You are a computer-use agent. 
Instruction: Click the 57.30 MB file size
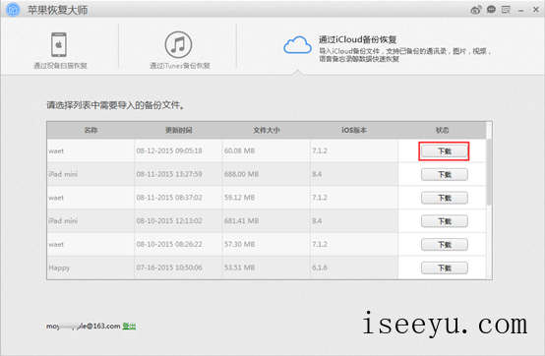(239, 244)
